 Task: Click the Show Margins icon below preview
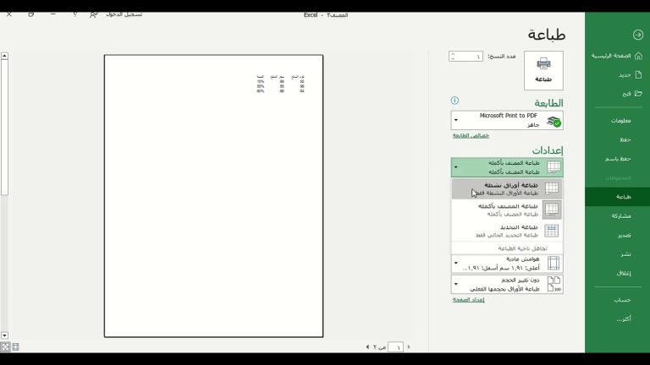pyautogui.click(x=15, y=346)
